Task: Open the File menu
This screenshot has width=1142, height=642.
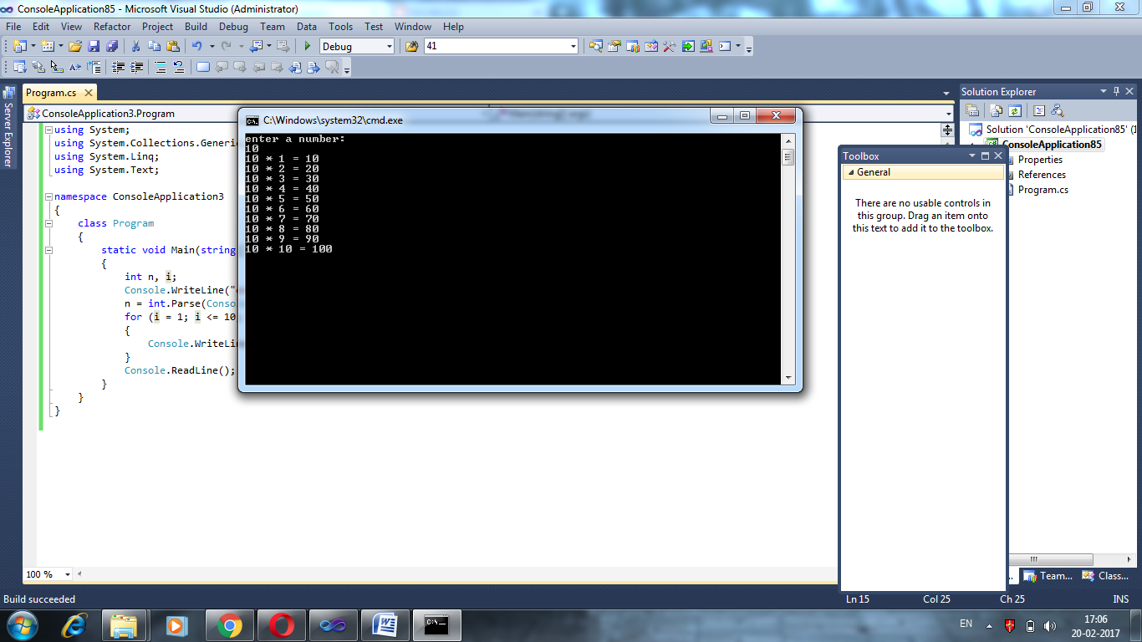Action: [13, 27]
